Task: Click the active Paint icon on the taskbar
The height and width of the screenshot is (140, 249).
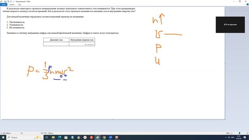Action: click(98, 137)
